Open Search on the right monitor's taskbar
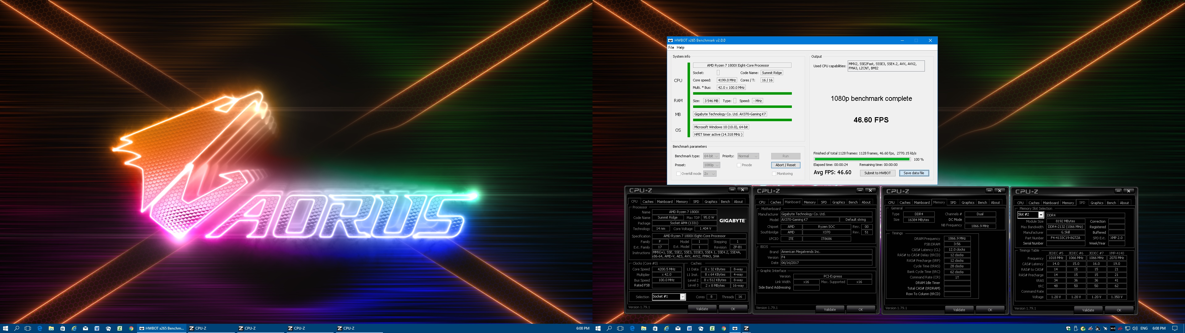Viewport: 1185px width, 333px height. tap(609, 328)
